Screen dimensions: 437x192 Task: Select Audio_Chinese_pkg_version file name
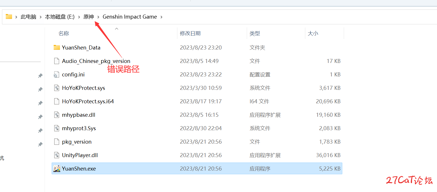pos(96,61)
